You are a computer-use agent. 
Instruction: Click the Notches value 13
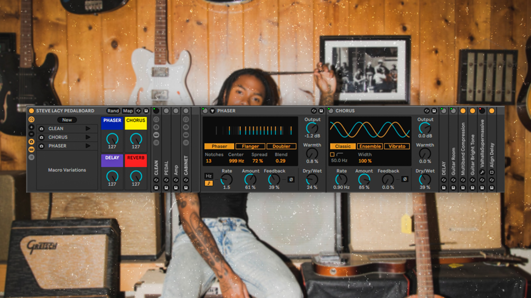(x=209, y=161)
